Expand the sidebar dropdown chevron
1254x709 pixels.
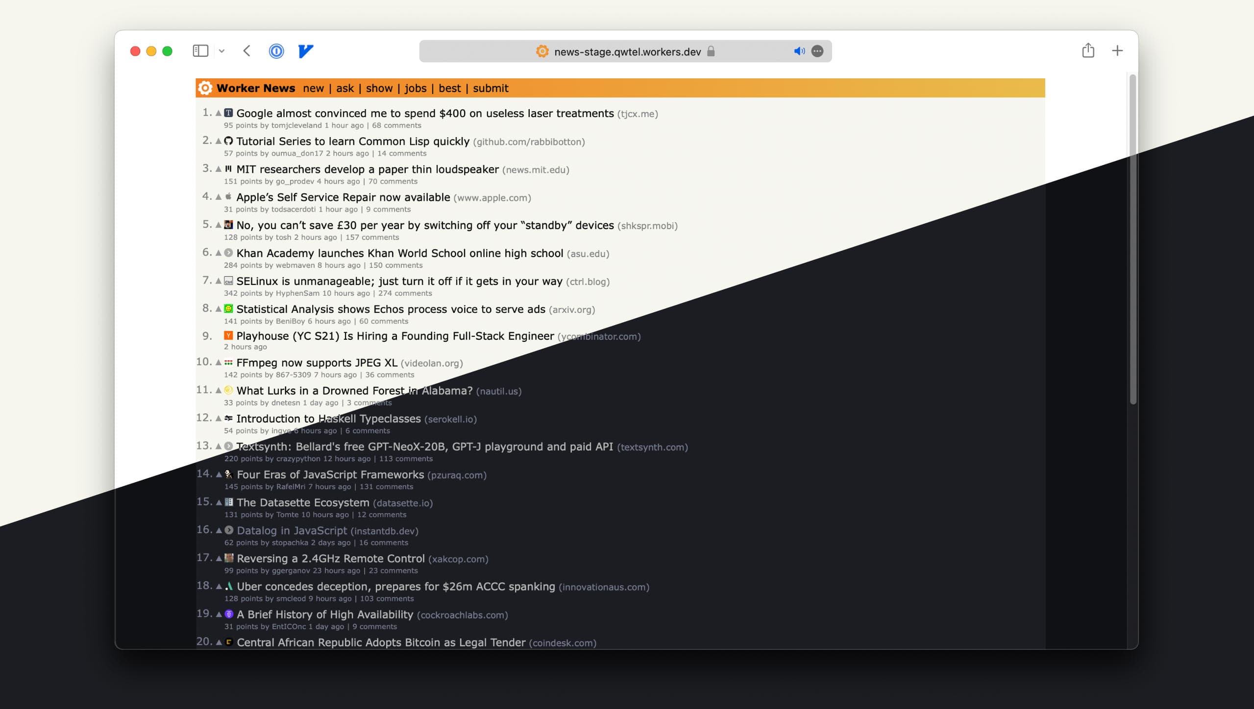221,51
